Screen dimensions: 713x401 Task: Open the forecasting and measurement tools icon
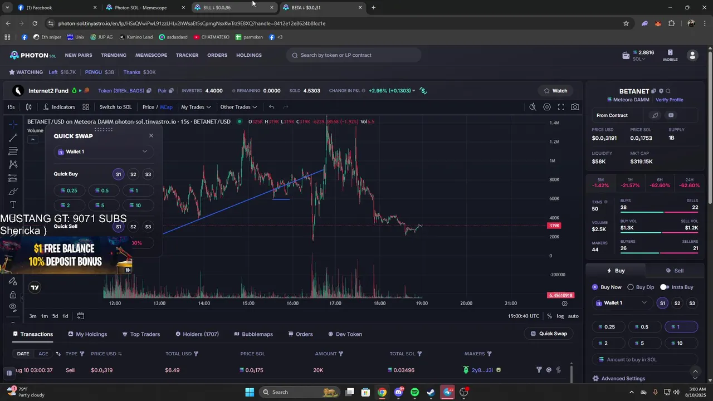13,178
